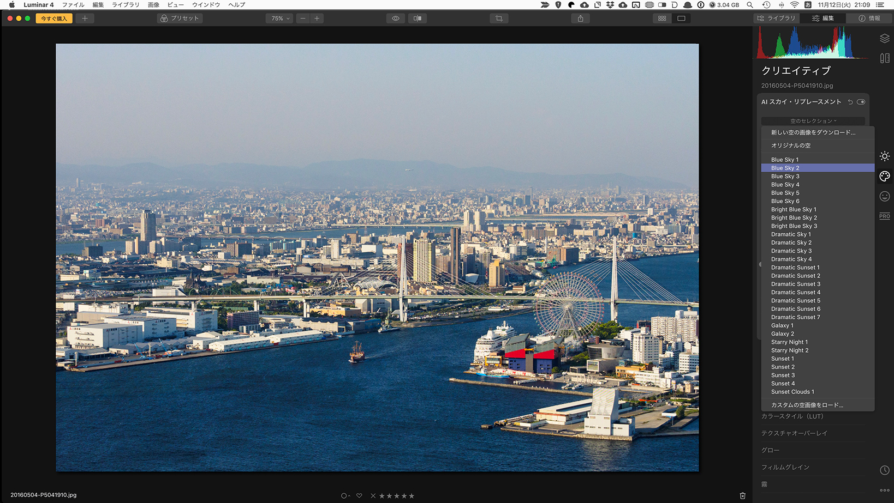Screen dimensions: 894x503
Task: Open the layers panel icon
Action: 885,38
